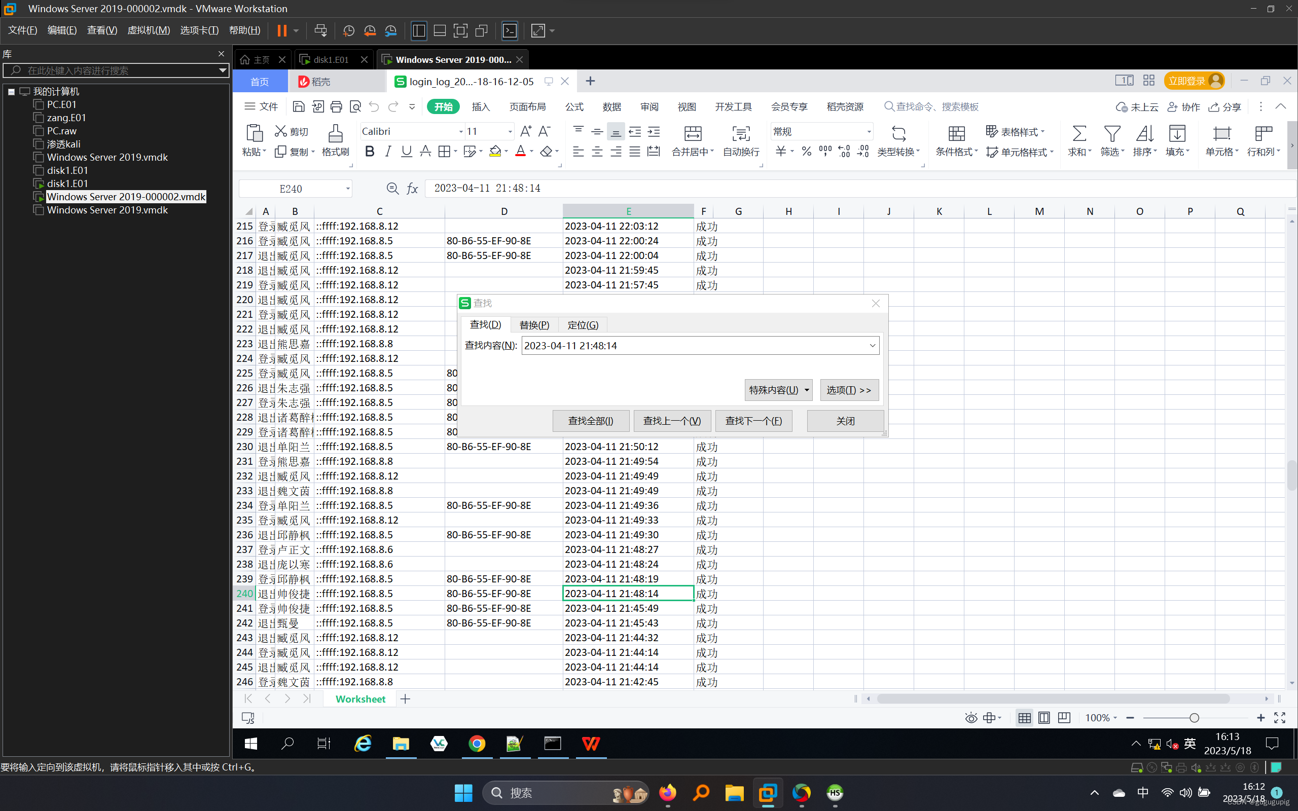Viewport: 1298px width, 811px height.
Task: Click the Merge and Center (合并居中) icon
Action: tap(693, 134)
